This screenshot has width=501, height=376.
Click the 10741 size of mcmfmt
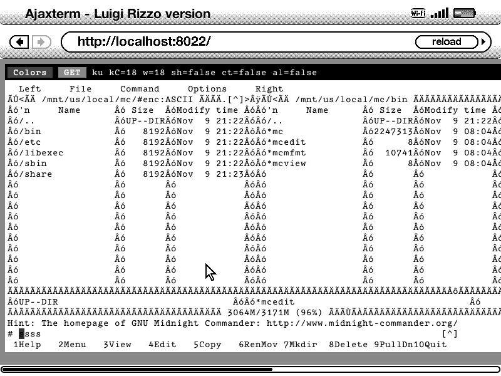coord(399,153)
